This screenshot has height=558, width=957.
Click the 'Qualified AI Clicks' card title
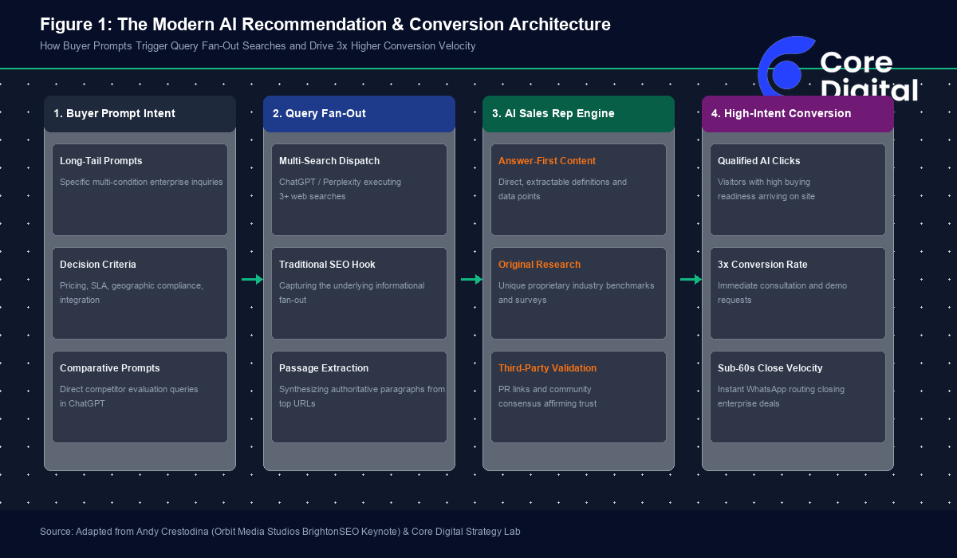pyautogui.click(x=759, y=161)
